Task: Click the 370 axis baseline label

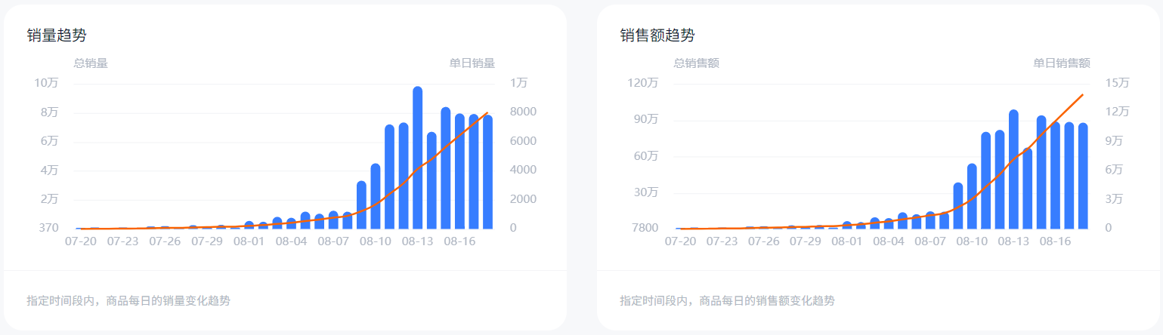Action: tap(48, 228)
